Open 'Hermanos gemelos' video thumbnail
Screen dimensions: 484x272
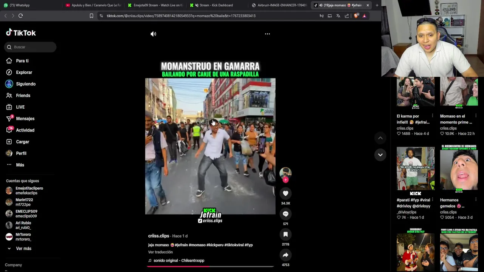tap(459, 168)
